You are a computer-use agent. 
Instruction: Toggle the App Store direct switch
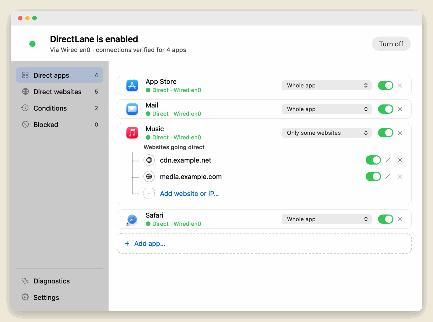(385, 86)
